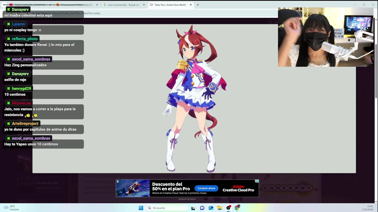Click the ad's poison dart frog image
378x212 pixels.
pos(133,188)
